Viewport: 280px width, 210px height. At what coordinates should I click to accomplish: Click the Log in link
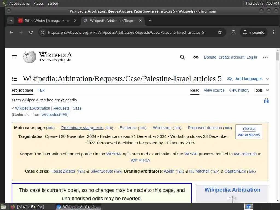click(252, 57)
